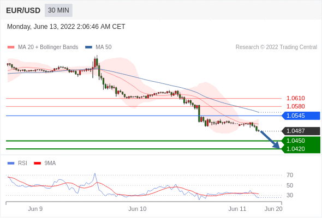
Task: Click the 30 MIN timeframe badge
Action: pyautogui.click(x=58, y=10)
